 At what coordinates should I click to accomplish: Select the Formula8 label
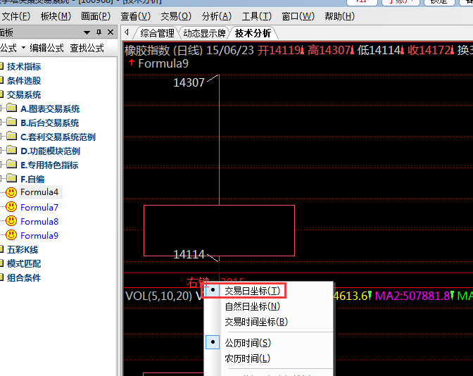tap(39, 222)
